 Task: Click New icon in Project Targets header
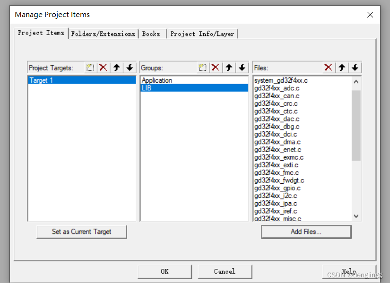(x=90, y=68)
